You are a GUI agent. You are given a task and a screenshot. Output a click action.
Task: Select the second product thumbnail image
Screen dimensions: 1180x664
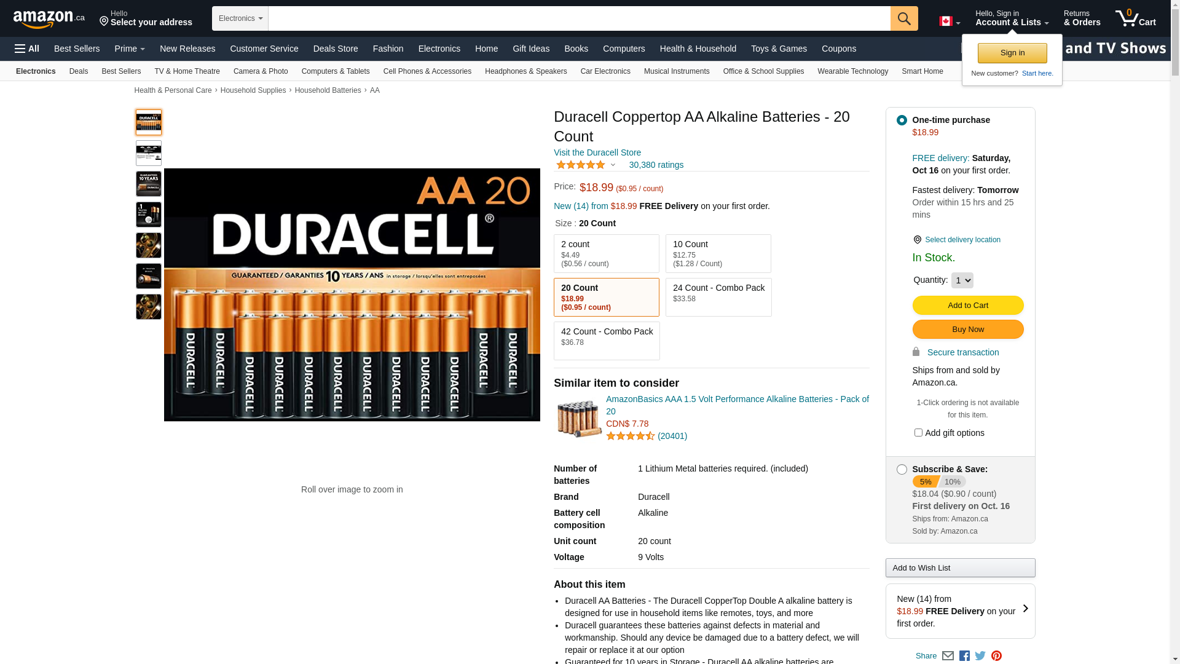(x=149, y=153)
